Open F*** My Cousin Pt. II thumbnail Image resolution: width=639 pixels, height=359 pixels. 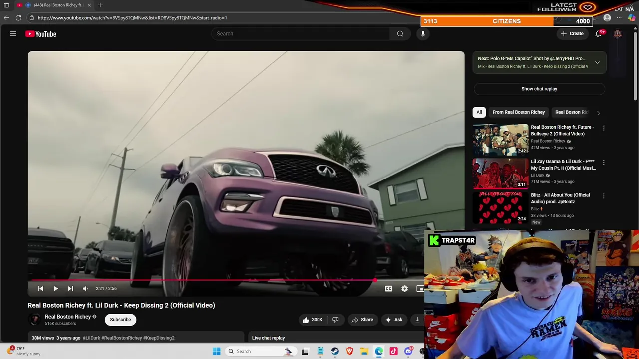coord(500,174)
